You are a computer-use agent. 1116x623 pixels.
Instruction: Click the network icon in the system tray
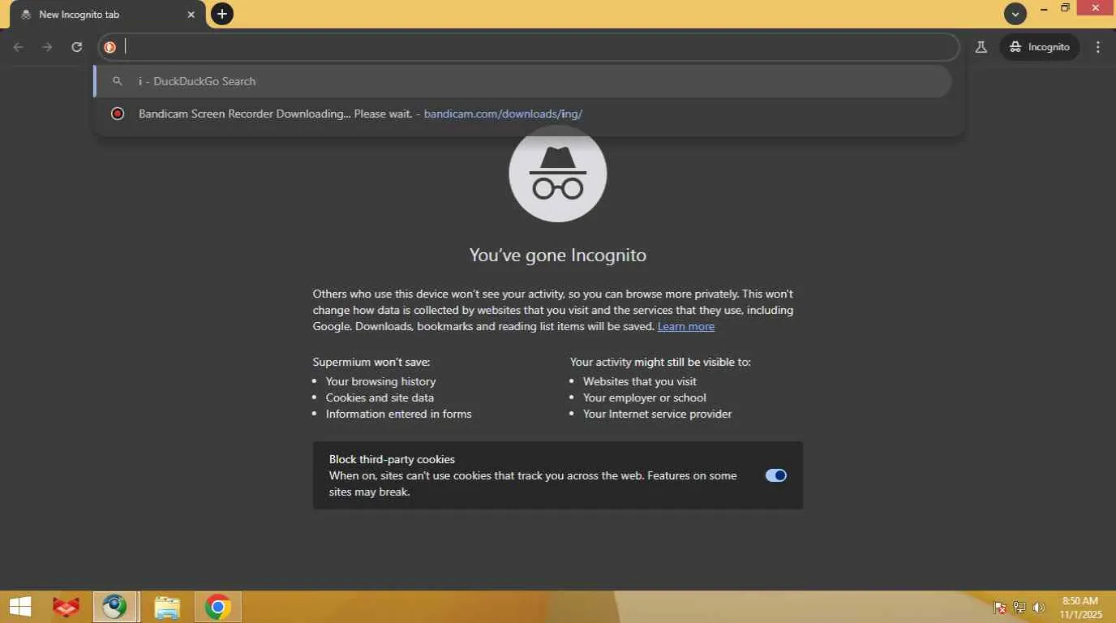1019,608
